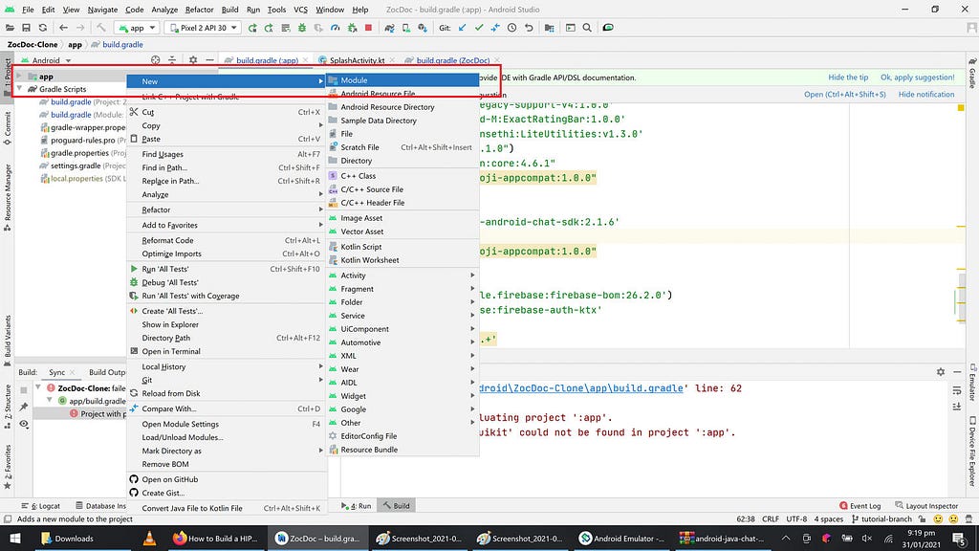Click the yellow warning marker atop editor gutter
This screenshot has height=551, width=979.
tap(960, 108)
